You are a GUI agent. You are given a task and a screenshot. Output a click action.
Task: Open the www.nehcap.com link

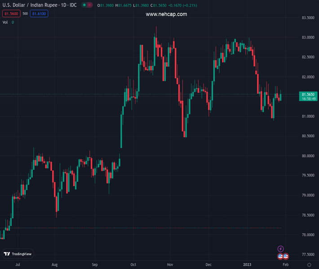point(166,14)
